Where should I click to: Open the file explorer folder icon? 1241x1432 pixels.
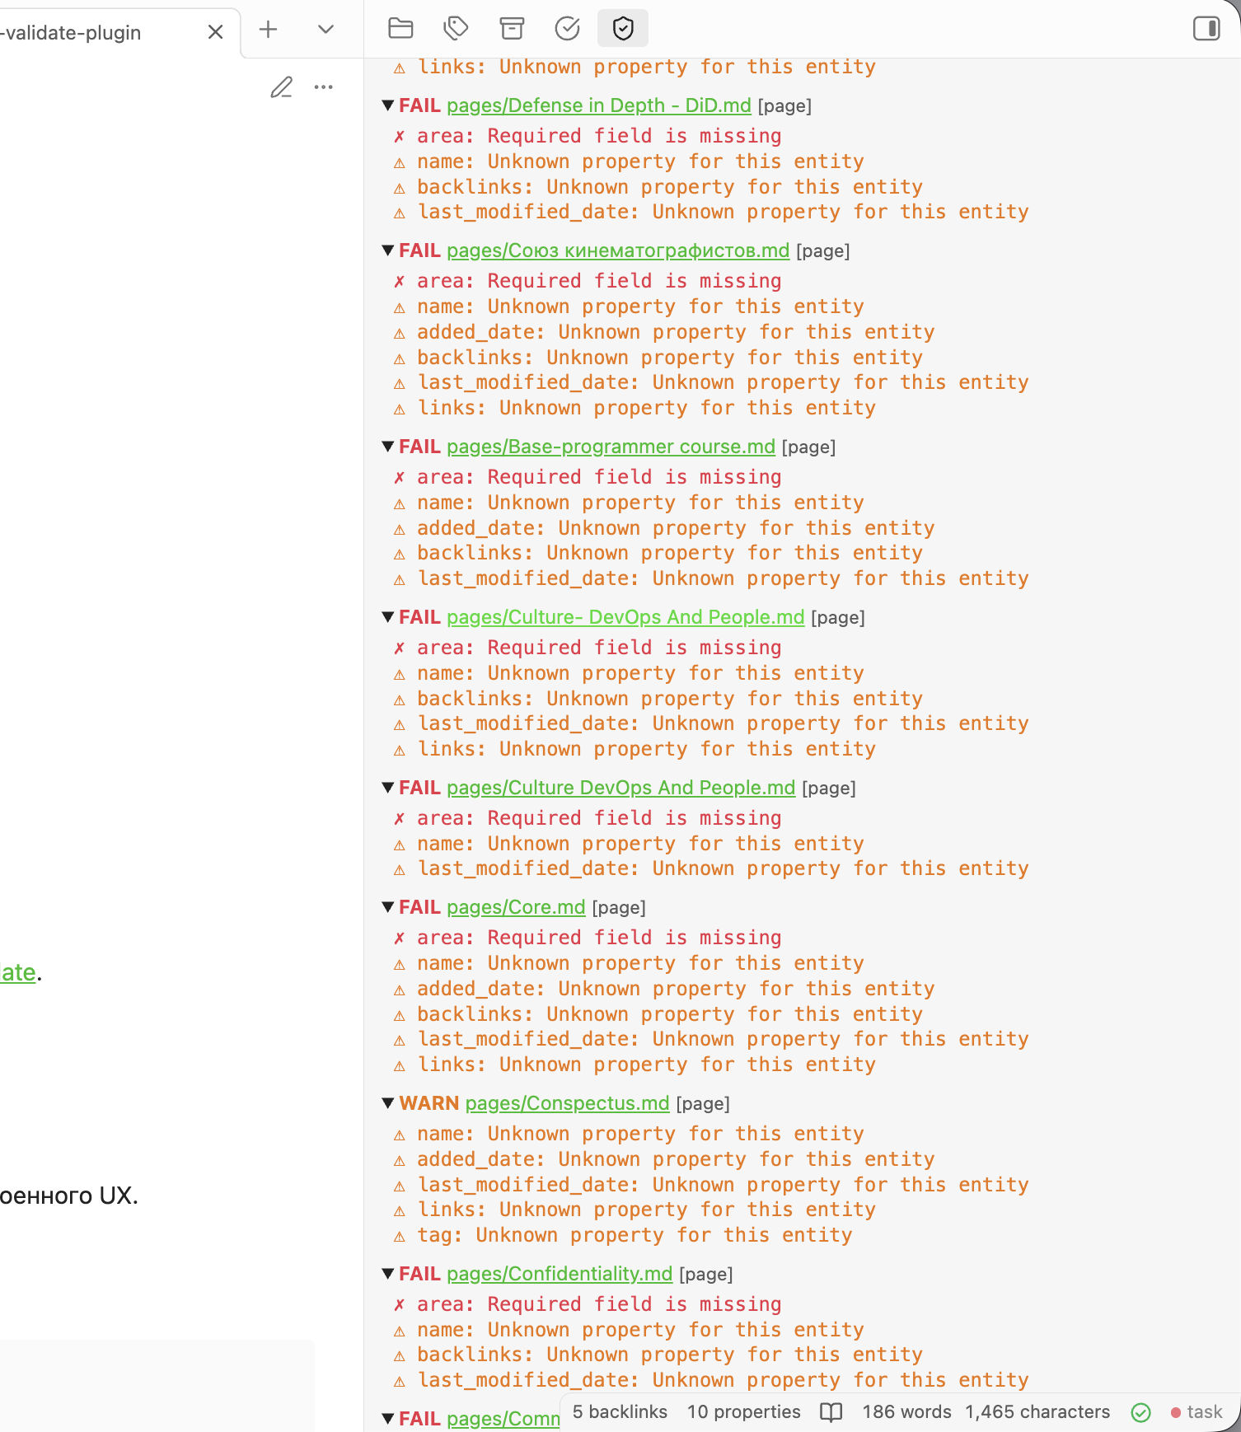tap(400, 29)
